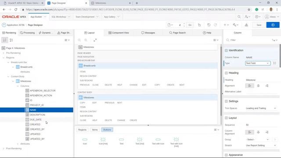Open the page selector file icon menu
The image size is (281, 158).
pos(170,25)
